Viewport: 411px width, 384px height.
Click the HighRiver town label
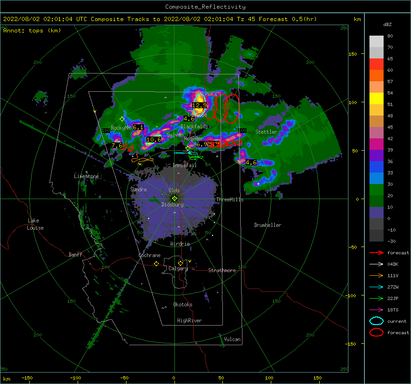pos(190,321)
